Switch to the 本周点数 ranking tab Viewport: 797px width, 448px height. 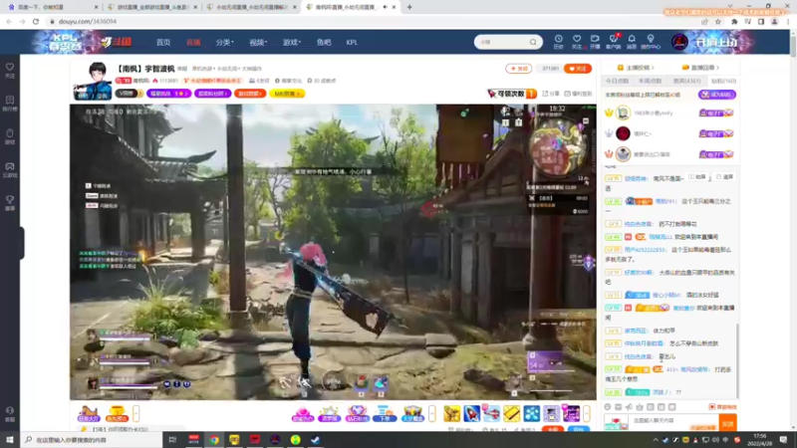click(651, 81)
